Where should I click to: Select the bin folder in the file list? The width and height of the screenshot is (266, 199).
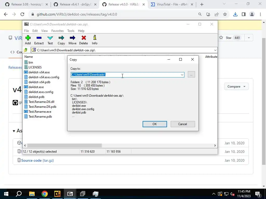29,62
